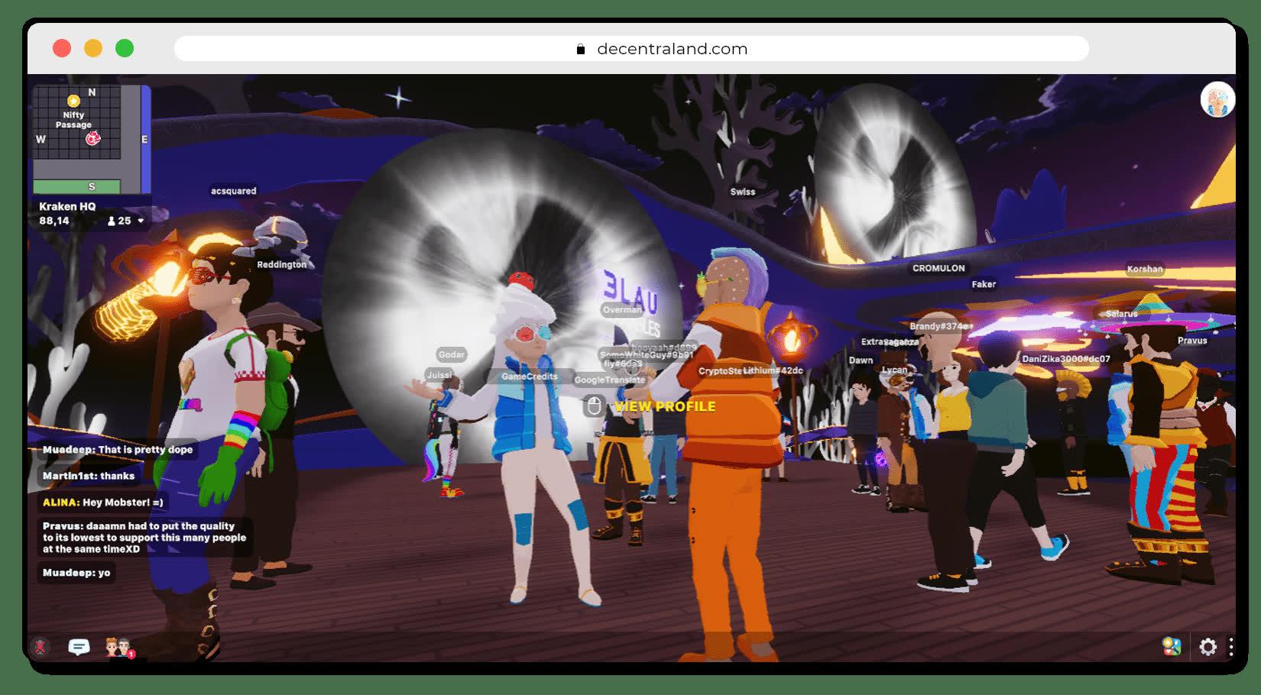Viewport: 1261px width, 695px height.
Task: Click the Salarus name tag
Action: click(x=1122, y=314)
